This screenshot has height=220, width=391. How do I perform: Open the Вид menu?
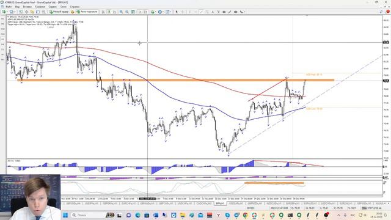17,7
